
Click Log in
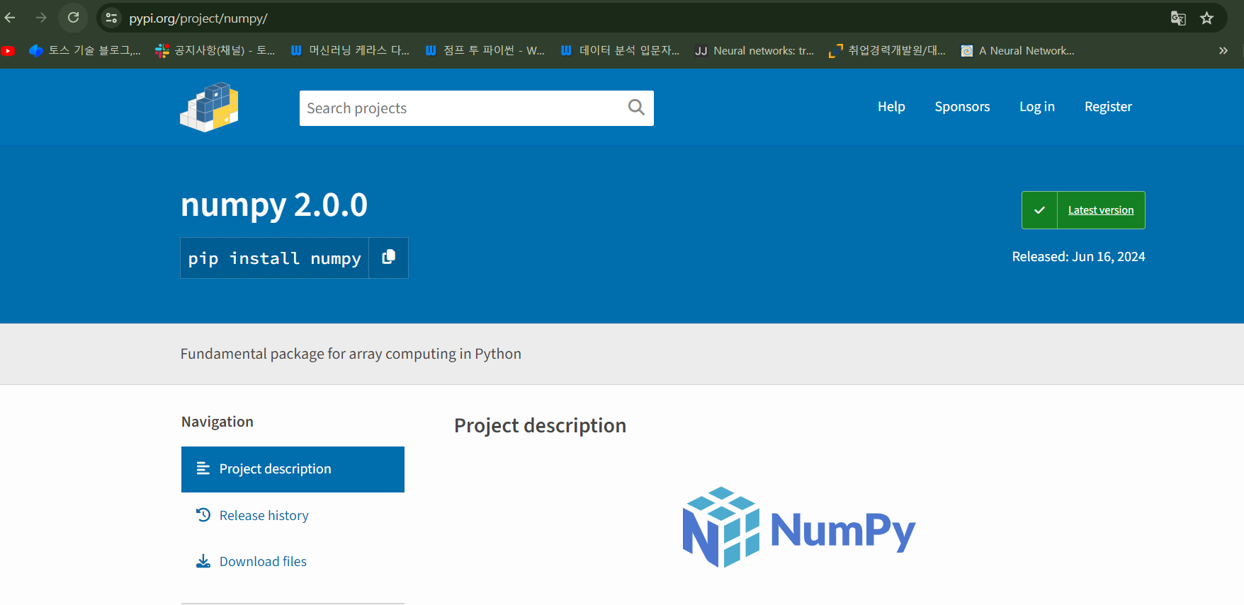tap(1037, 107)
